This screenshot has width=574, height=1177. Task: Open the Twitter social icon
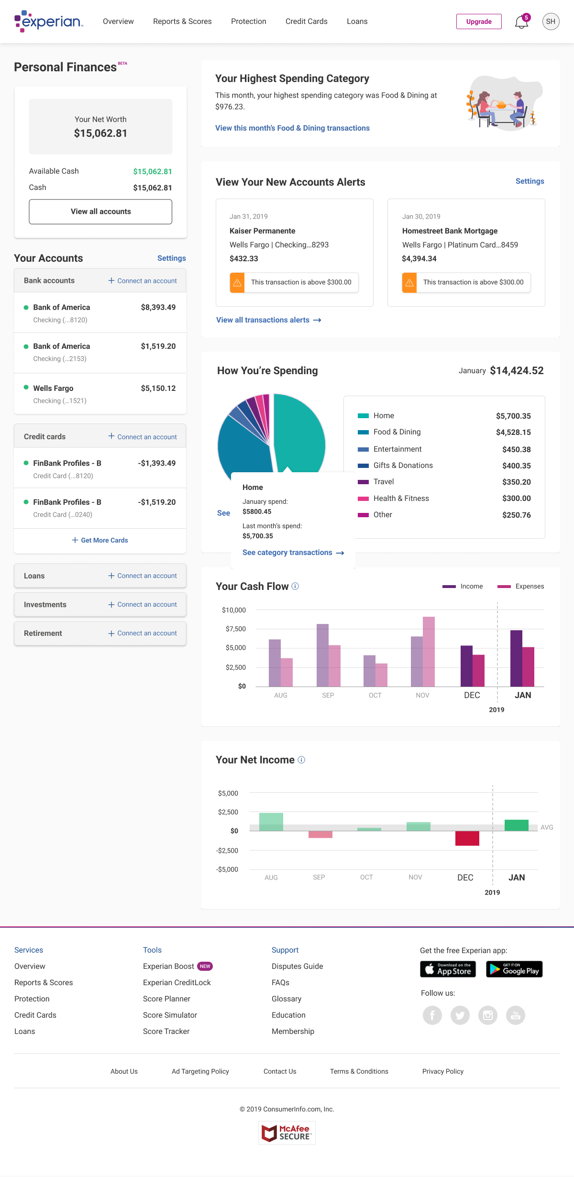point(460,1015)
